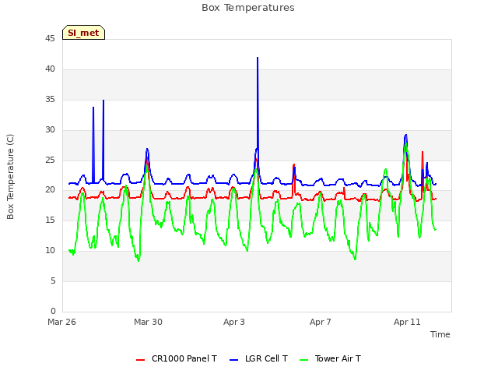Click the Box Temperatures chart title
Image resolution: width=498 pixels, height=374 pixels.
(x=248, y=8)
